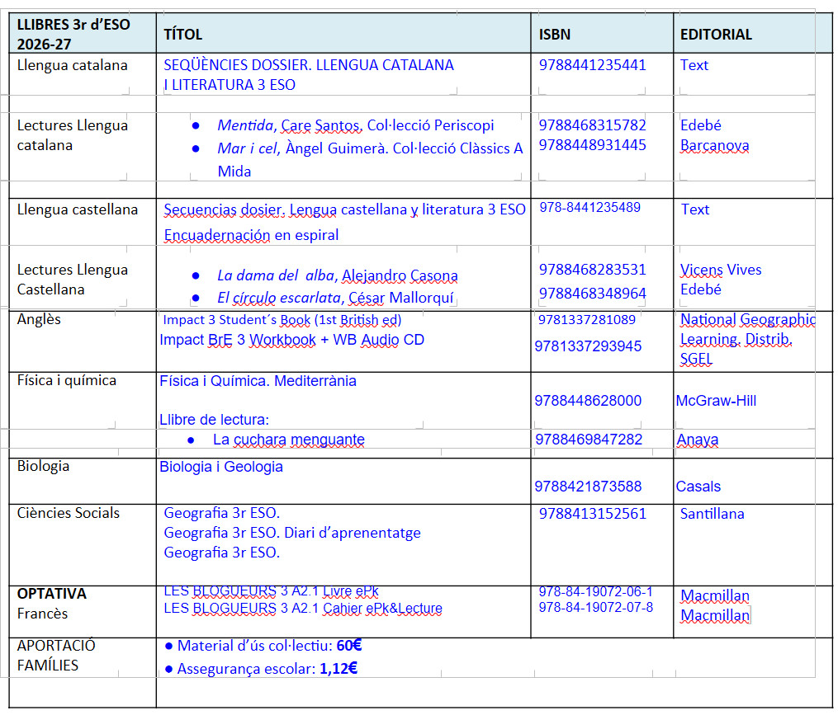The image size is (838, 715).
Task: Click 'El círculo escarlata, César Mallorquí'
Action: tap(335, 298)
